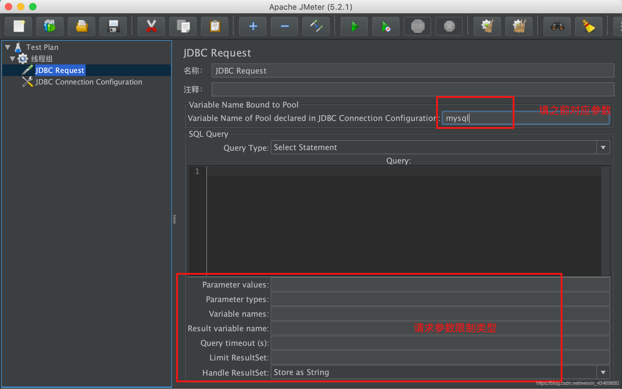Expand all nodes with plus icon
622x389 pixels.
[x=253, y=26]
